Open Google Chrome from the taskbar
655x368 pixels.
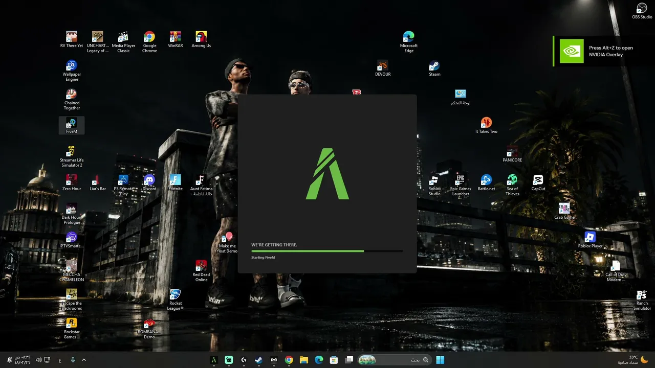(289, 360)
